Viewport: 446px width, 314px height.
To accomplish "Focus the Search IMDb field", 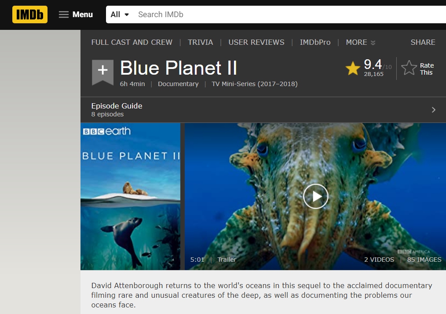I will [290, 14].
